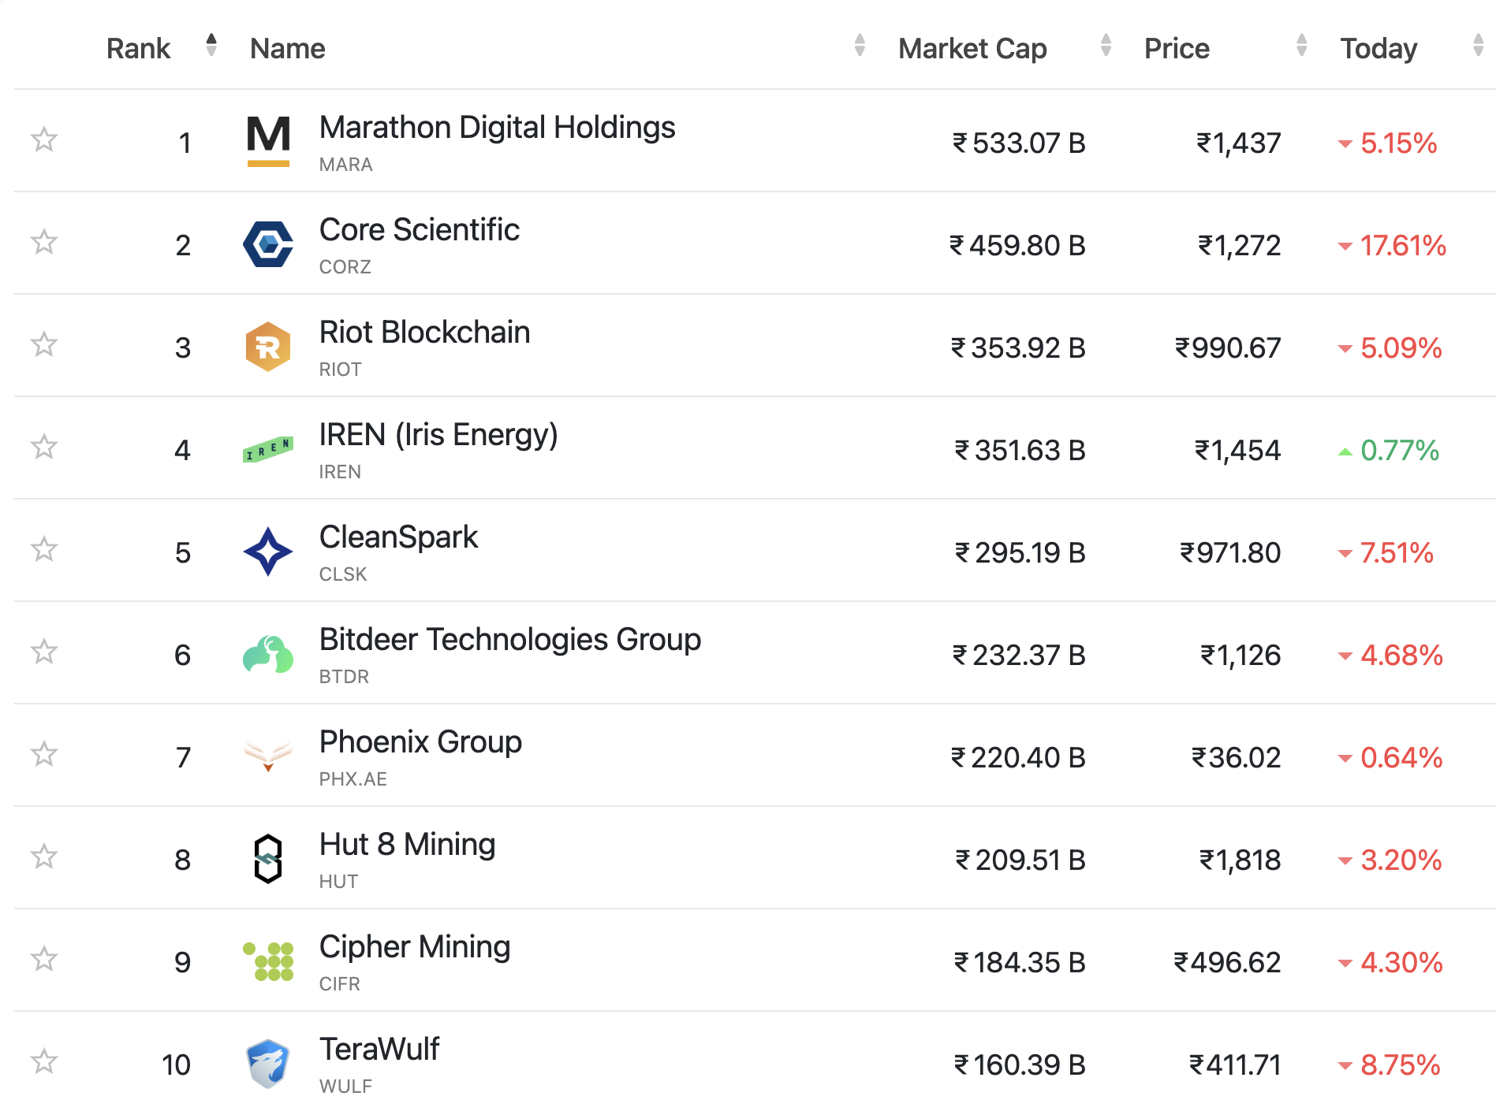Select the Riot Blockchain orange logo

[267, 346]
